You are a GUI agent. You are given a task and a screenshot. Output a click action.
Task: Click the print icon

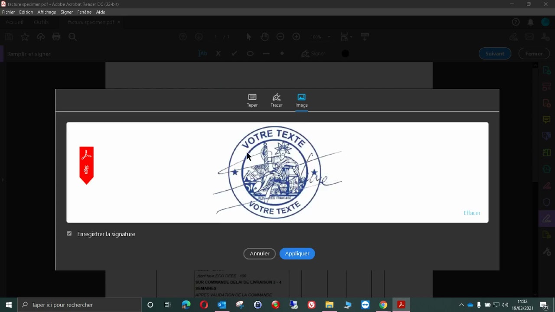click(x=56, y=37)
